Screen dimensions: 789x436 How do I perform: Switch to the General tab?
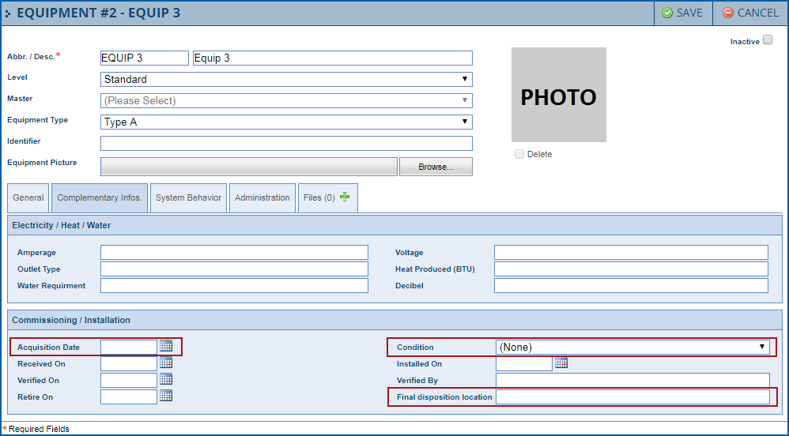pos(28,197)
